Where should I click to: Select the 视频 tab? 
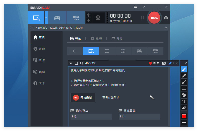(x=96, y=38)
